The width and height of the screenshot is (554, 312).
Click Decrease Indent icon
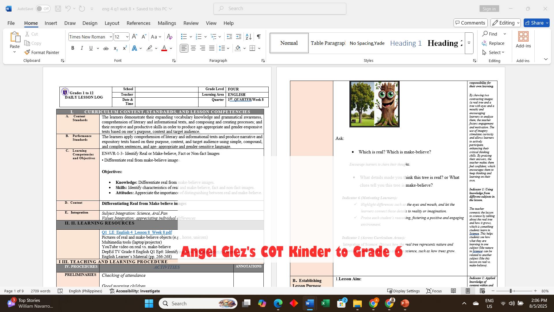pos(229,37)
